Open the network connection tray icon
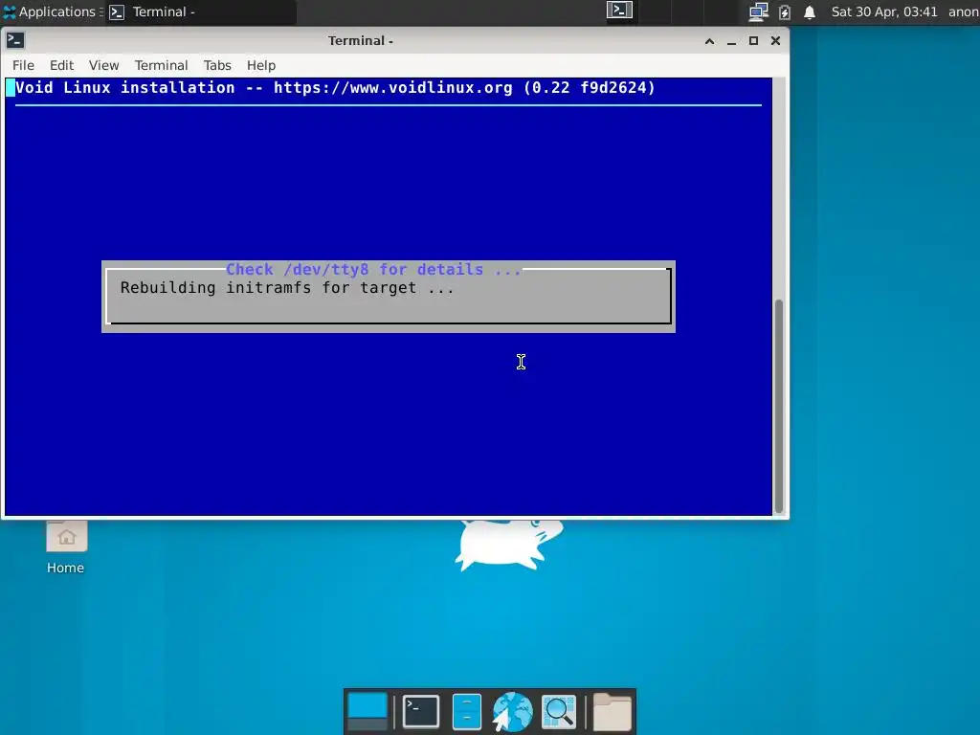This screenshot has width=980, height=735. pyautogui.click(x=759, y=11)
